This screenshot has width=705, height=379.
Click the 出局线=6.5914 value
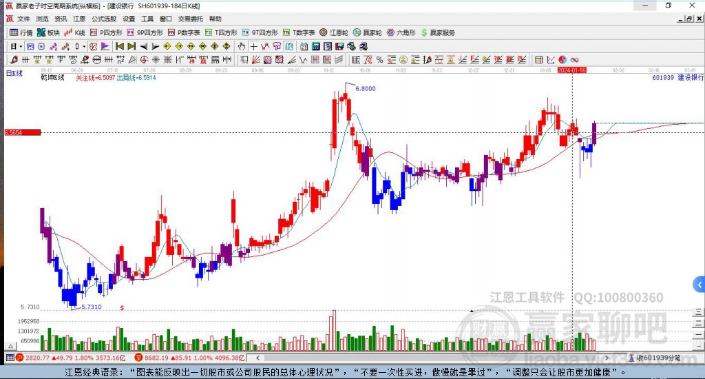pyautogui.click(x=136, y=77)
